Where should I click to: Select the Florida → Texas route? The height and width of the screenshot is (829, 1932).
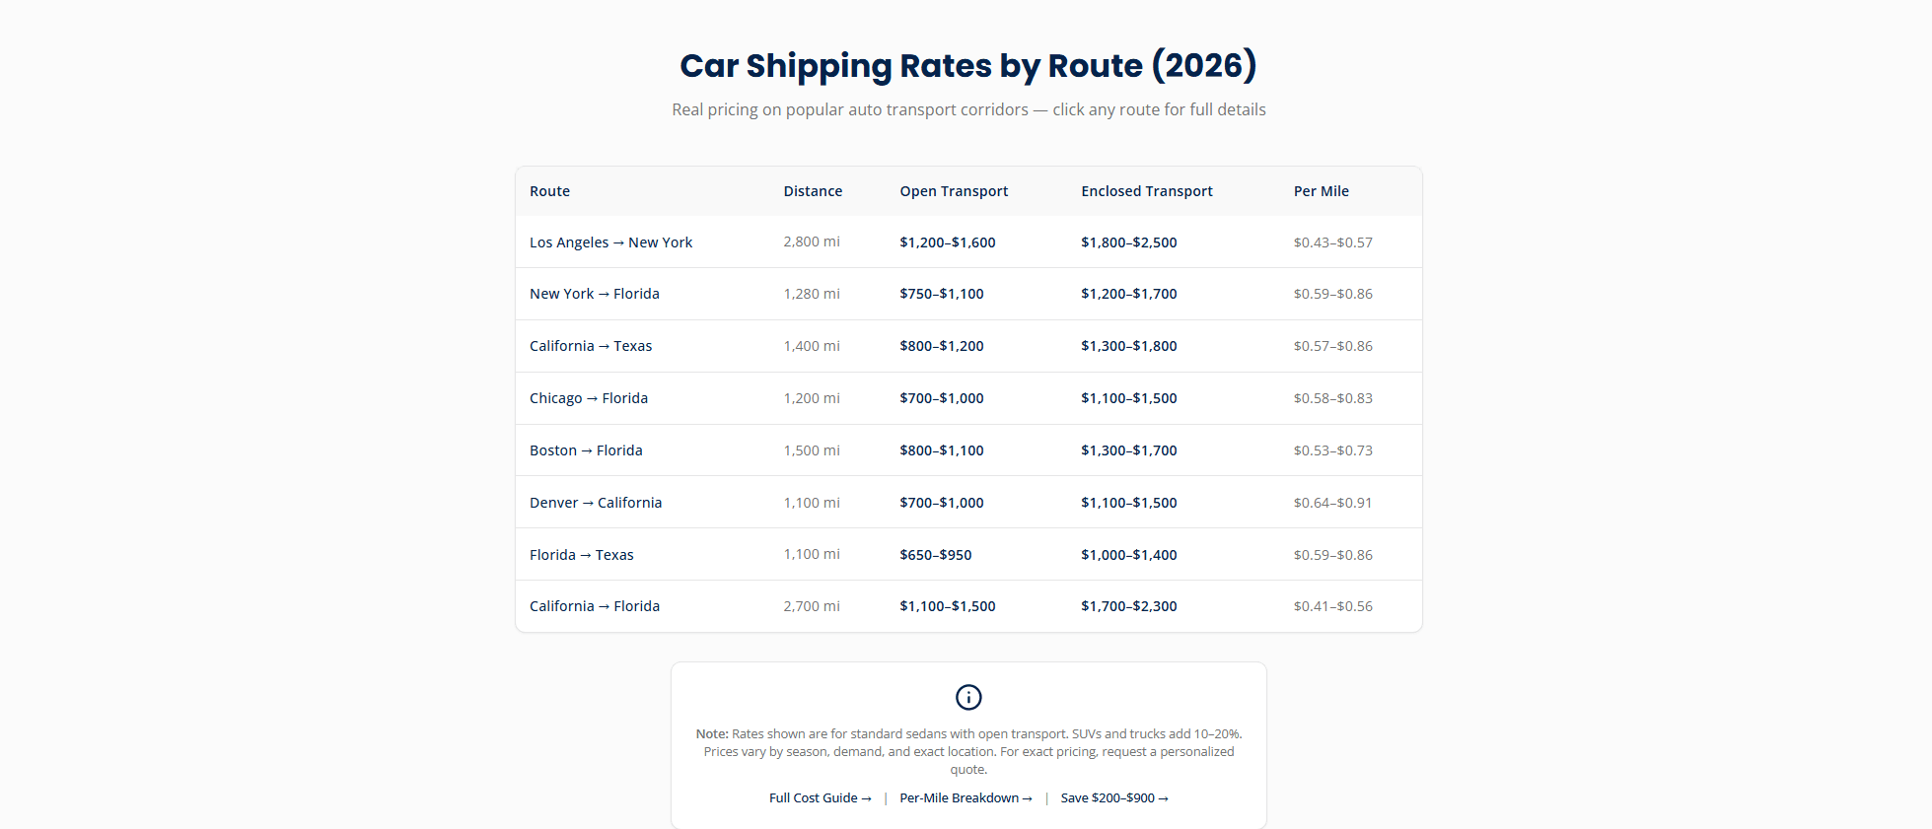(x=581, y=555)
